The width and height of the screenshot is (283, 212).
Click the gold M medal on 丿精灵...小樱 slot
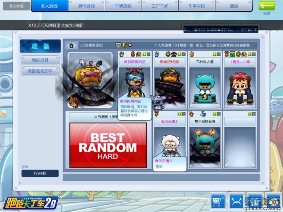click(238, 54)
